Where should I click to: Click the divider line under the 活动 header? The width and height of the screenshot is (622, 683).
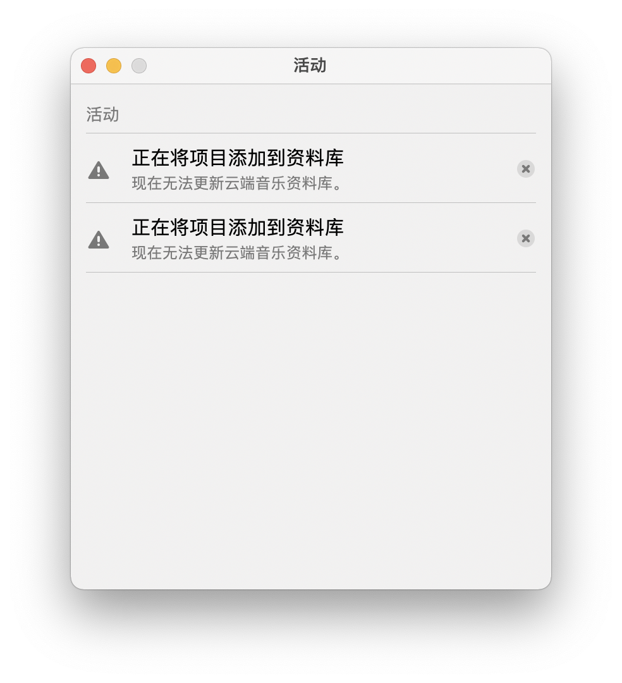311,133
